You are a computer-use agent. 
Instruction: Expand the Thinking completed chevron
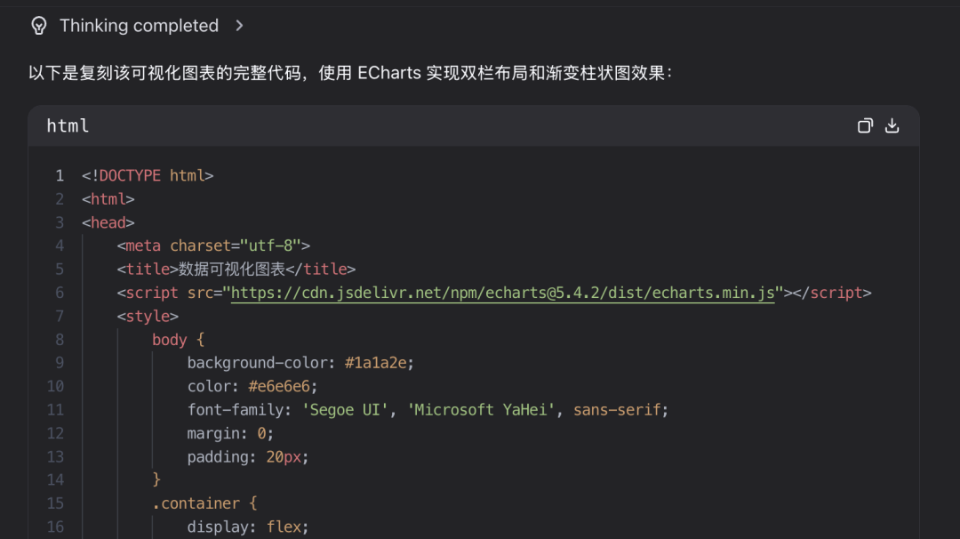coord(239,26)
